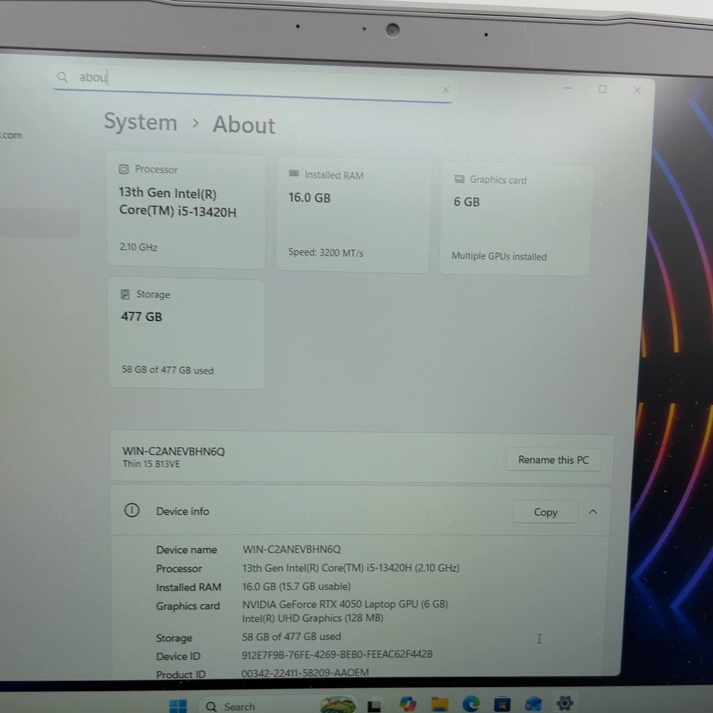Select the '16.0 GB (15.7 GB usable)' text
This screenshot has width=713, height=713.
click(296, 586)
